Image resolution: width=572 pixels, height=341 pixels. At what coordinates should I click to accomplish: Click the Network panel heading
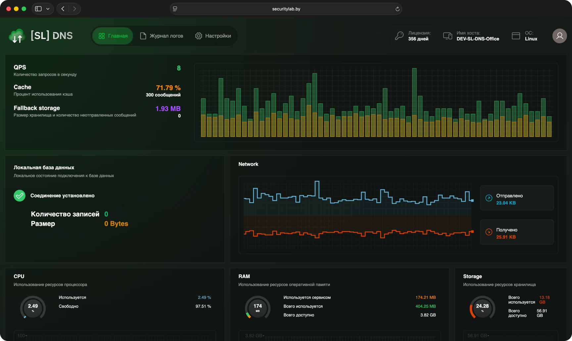pos(248,164)
